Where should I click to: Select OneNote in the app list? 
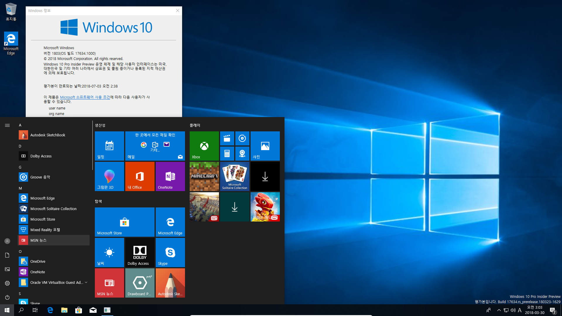tap(54, 272)
